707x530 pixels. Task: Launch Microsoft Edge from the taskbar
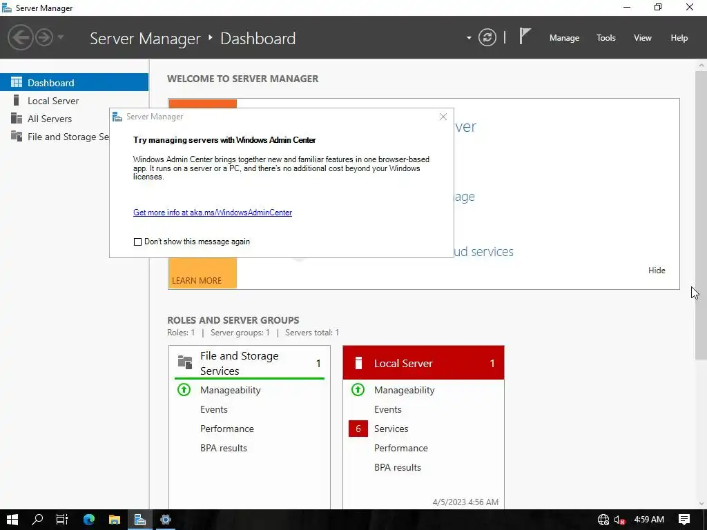click(89, 520)
